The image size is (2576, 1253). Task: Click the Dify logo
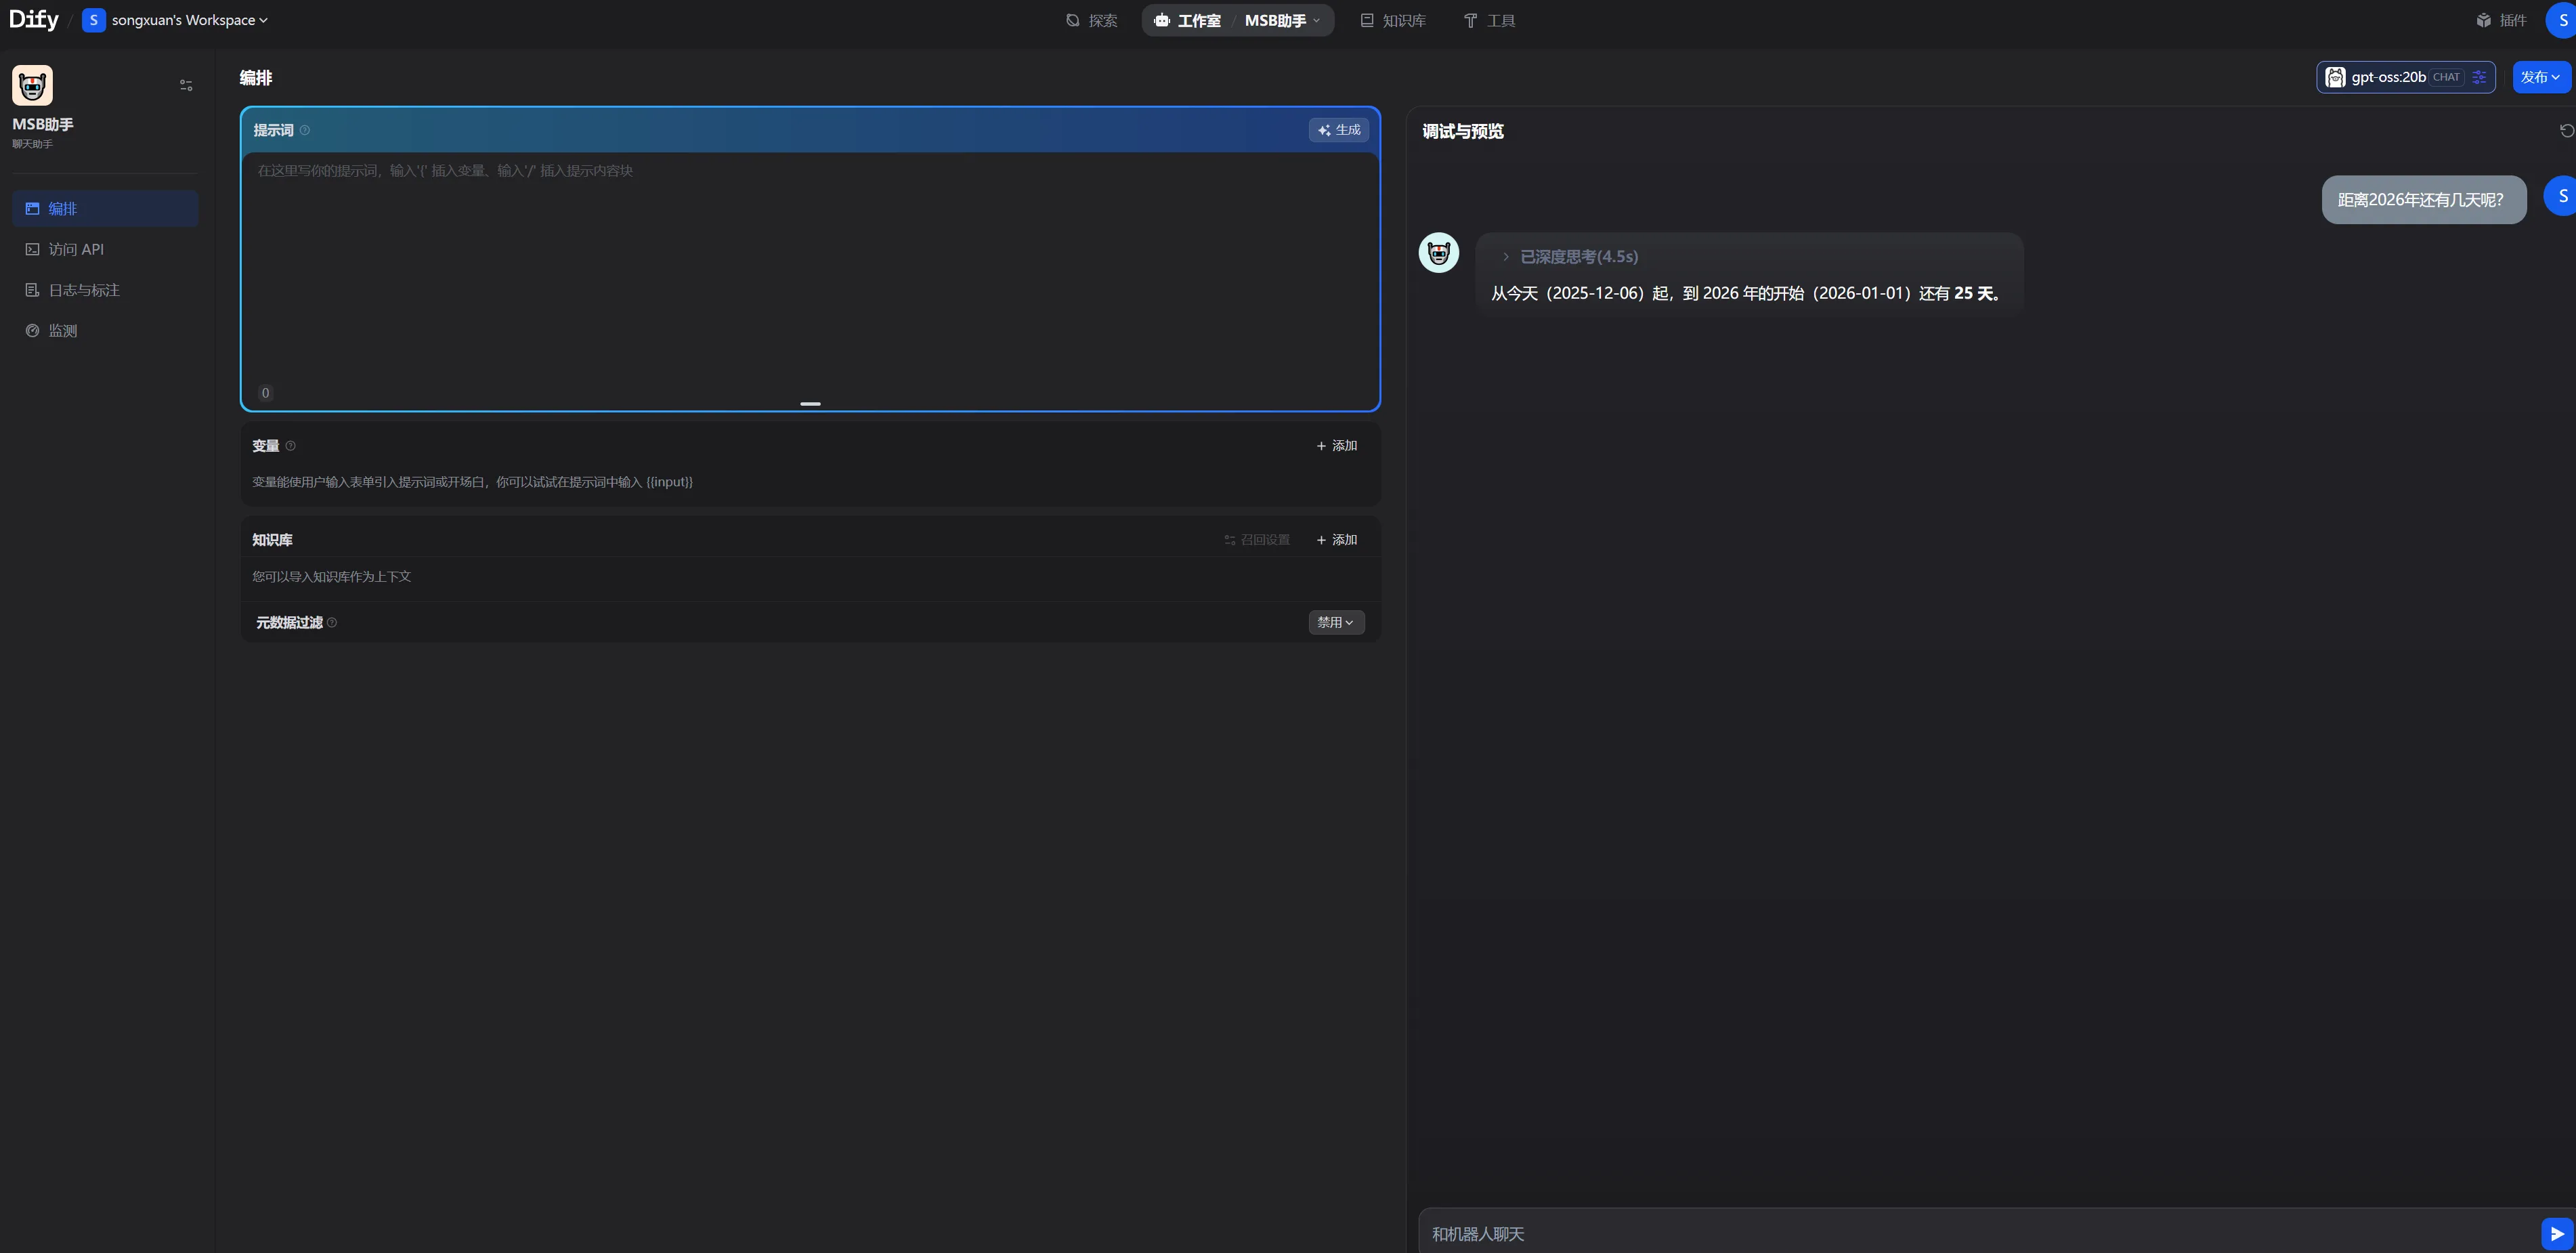click(x=34, y=20)
